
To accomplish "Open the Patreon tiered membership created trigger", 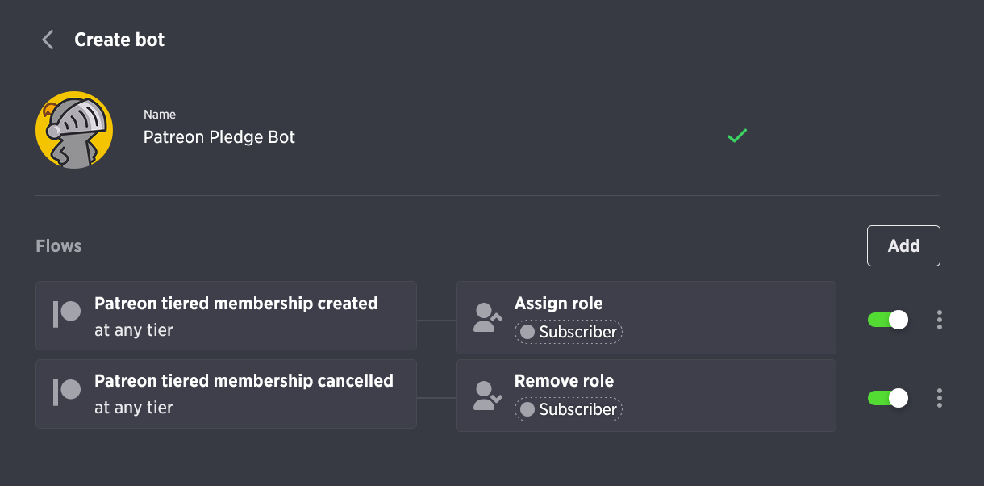I will (226, 316).
